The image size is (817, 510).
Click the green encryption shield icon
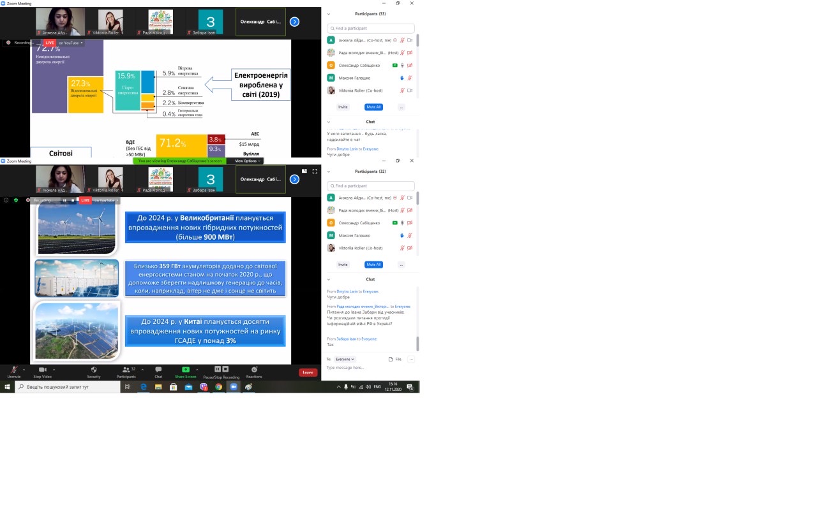[16, 200]
